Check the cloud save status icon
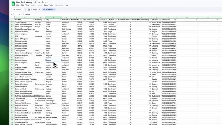 click(x=46, y=2)
